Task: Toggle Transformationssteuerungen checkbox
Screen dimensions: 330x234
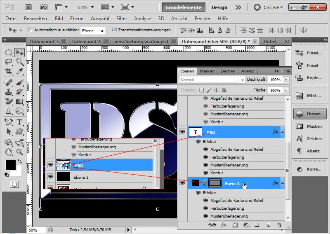Action: tap(114, 30)
